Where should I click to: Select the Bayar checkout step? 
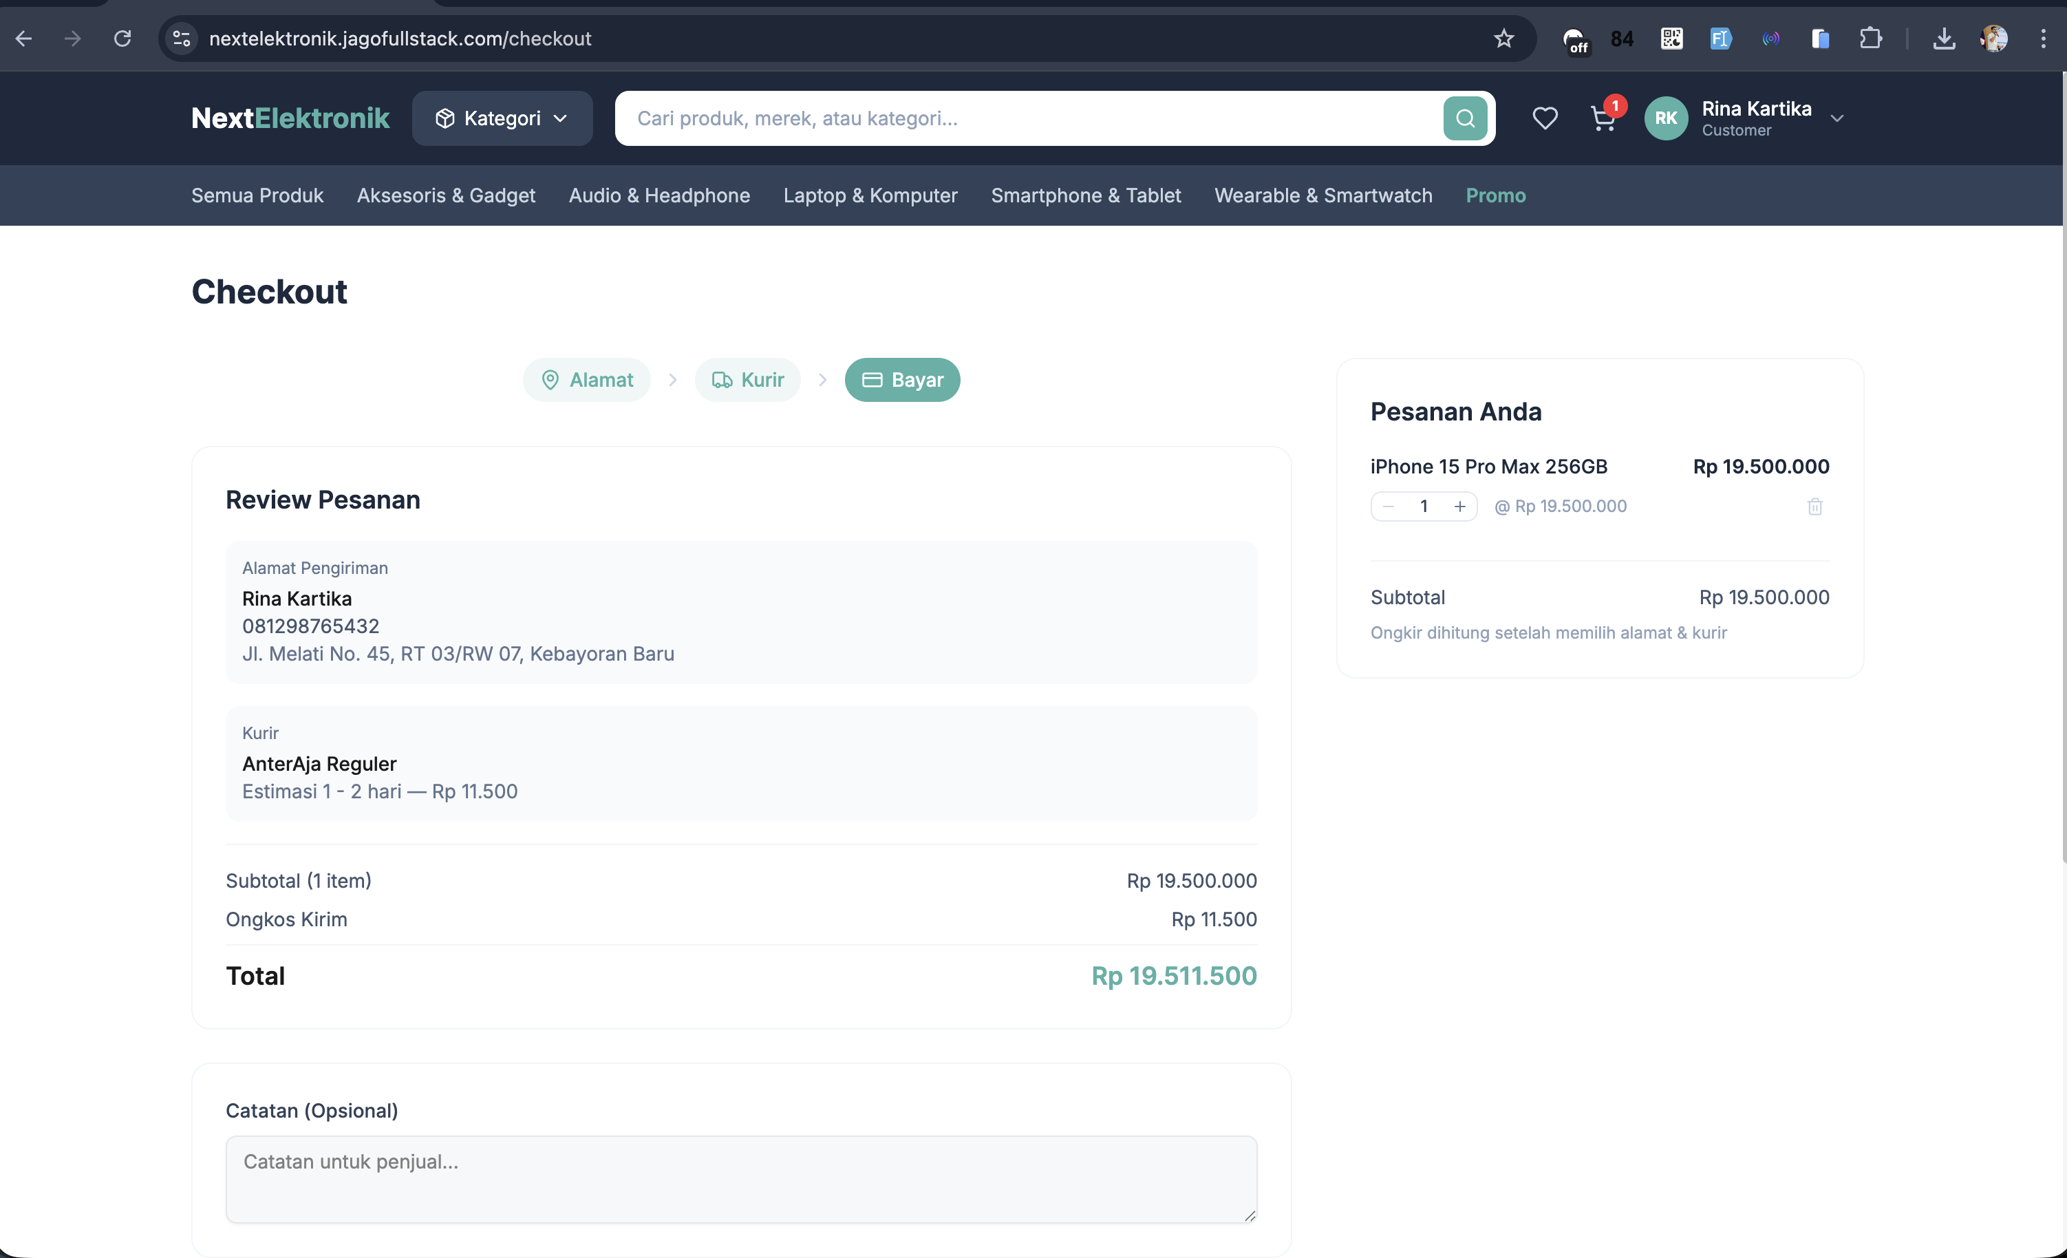click(x=902, y=380)
